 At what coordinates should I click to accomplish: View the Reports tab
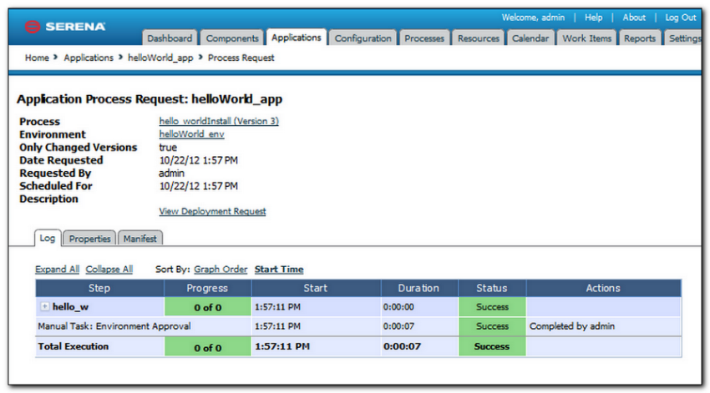[x=640, y=38]
